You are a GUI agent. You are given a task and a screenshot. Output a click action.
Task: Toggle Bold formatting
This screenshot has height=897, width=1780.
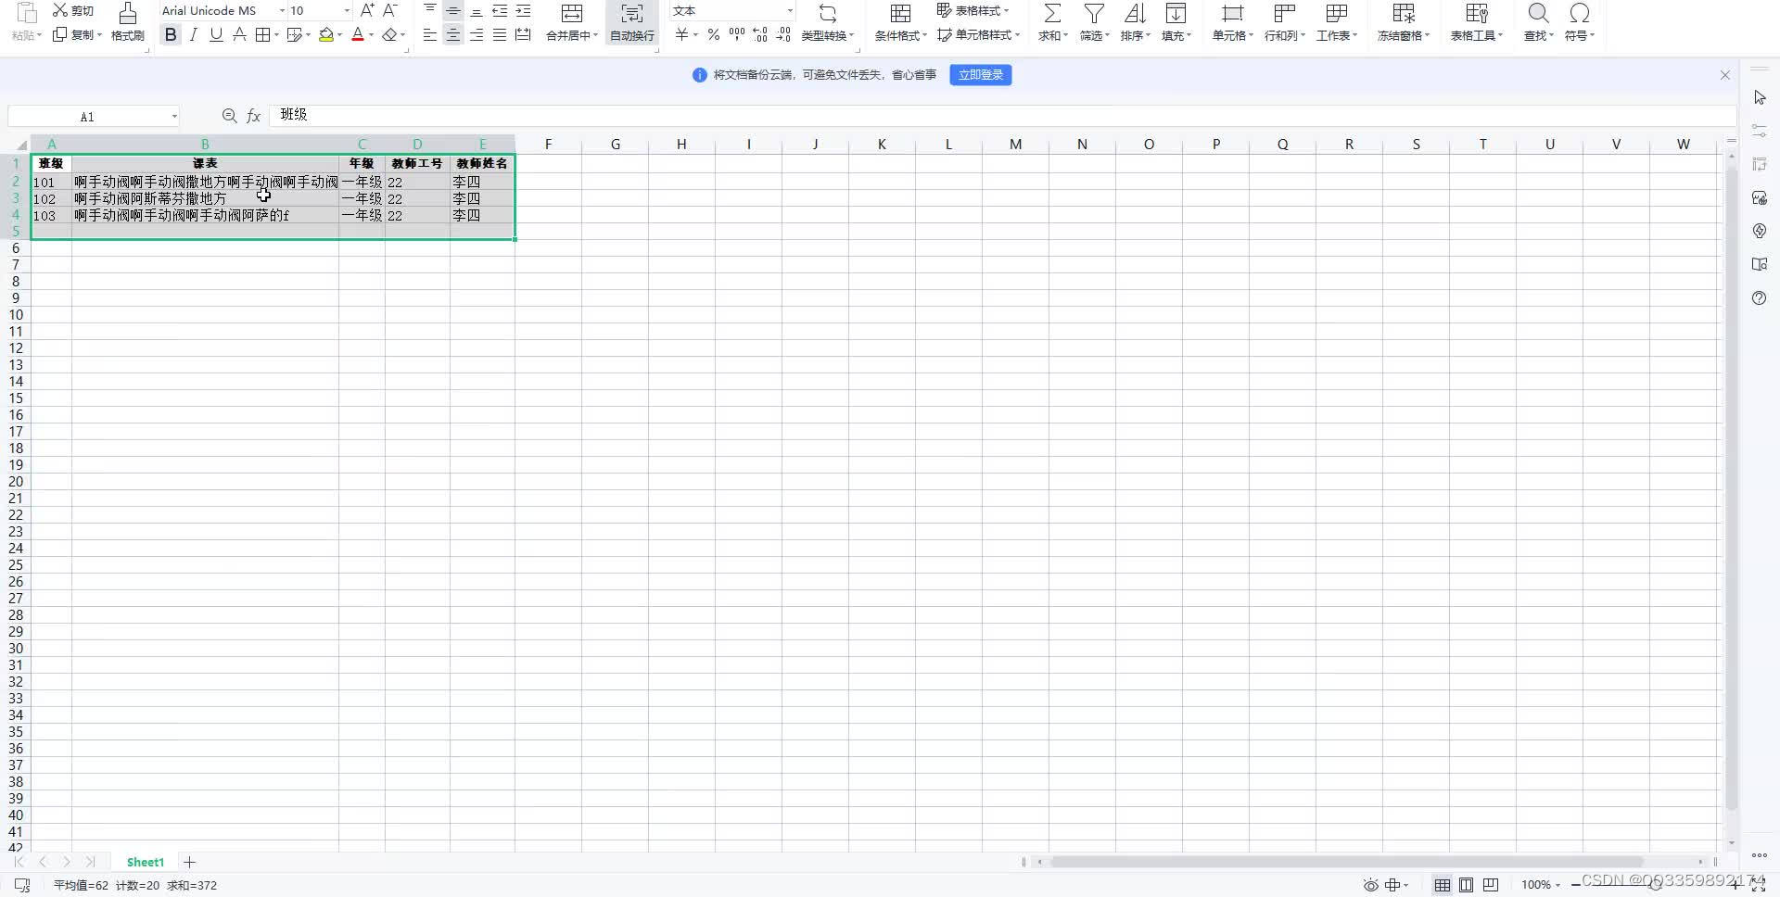coord(171,35)
